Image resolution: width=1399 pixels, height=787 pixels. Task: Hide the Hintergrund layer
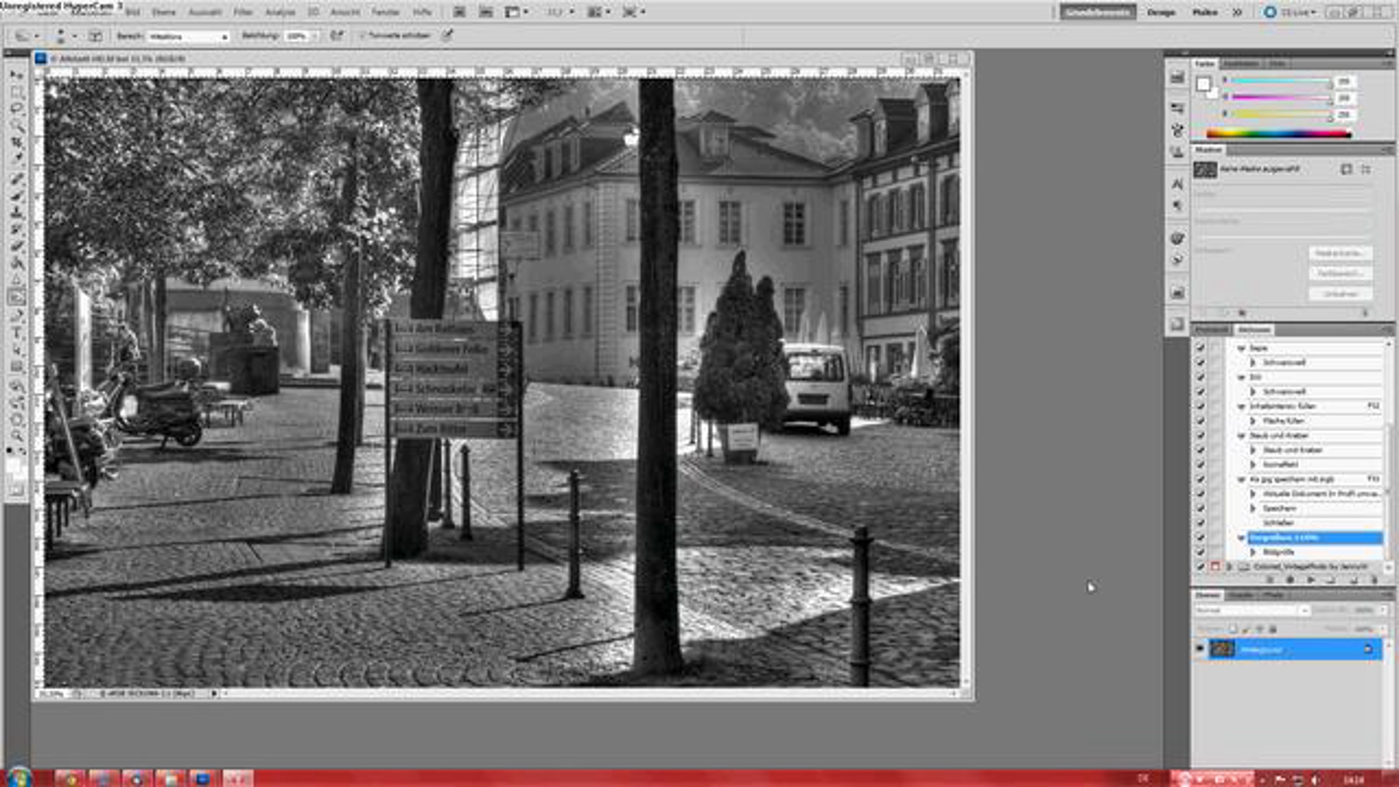pyautogui.click(x=1200, y=648)
